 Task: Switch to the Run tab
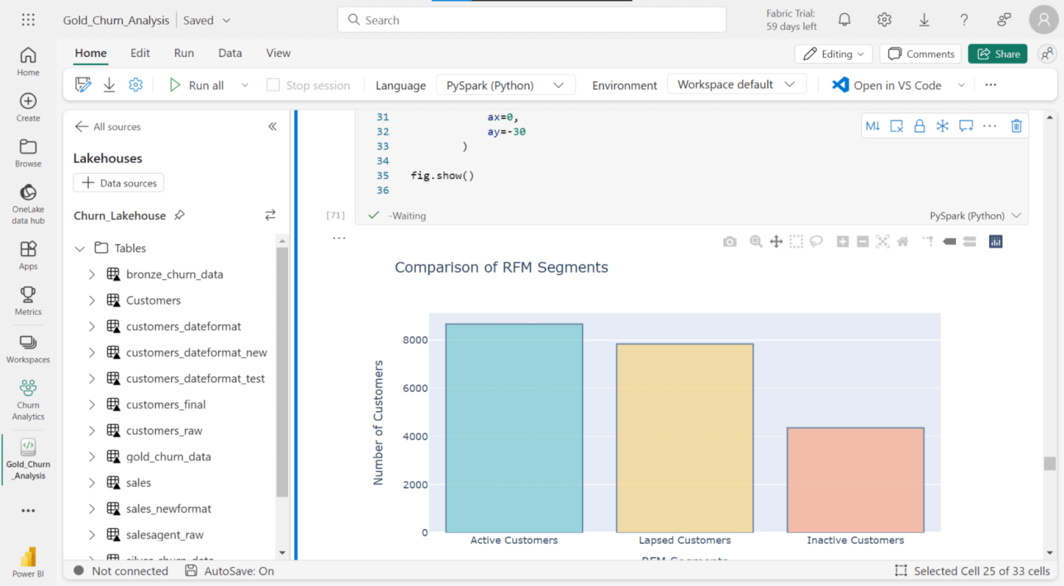pyautogui.click(x=184, y=53)
